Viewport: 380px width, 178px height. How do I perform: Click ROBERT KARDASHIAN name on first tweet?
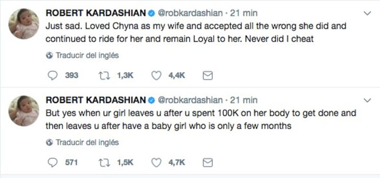96,13
